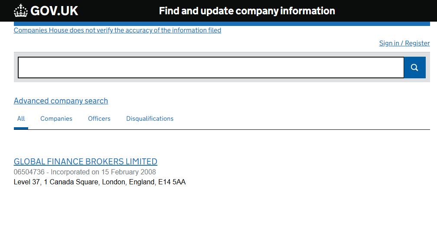The image size is (437, 225).
Task: Open the Companies House accuracy disclaimer link
Action: point(117,30)
